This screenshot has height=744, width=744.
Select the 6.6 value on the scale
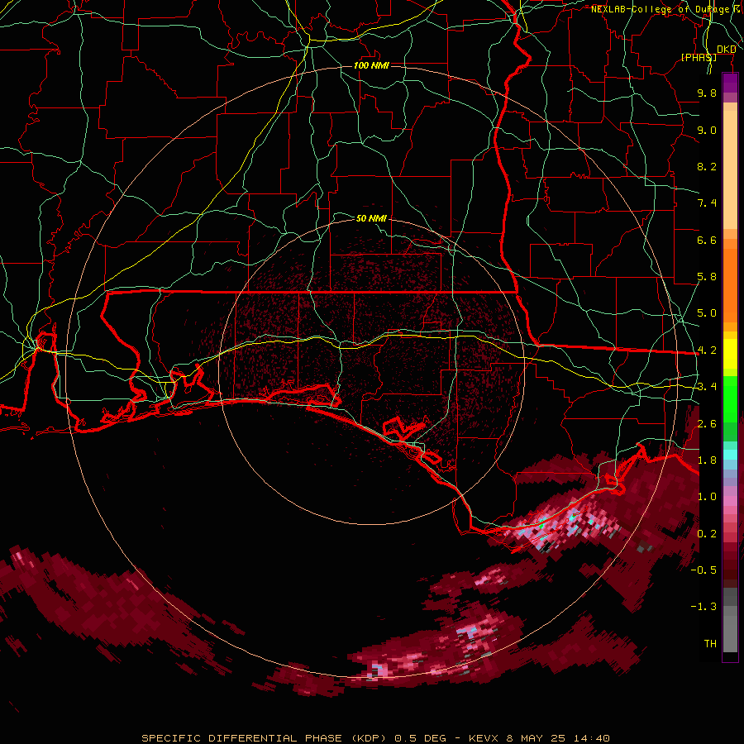point(707,240)
